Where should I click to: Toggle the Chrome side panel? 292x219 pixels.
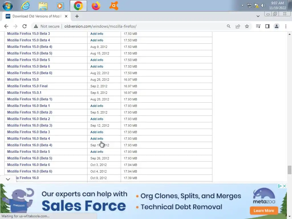coord(267,26)
